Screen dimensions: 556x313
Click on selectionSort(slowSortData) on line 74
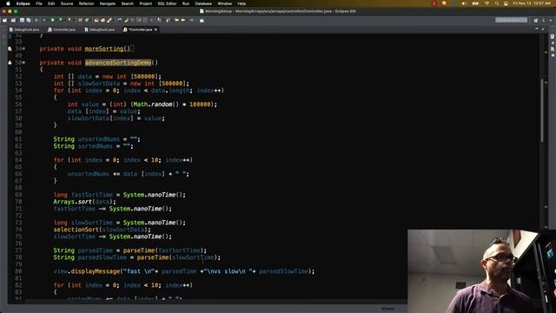[x=103, y=230]
